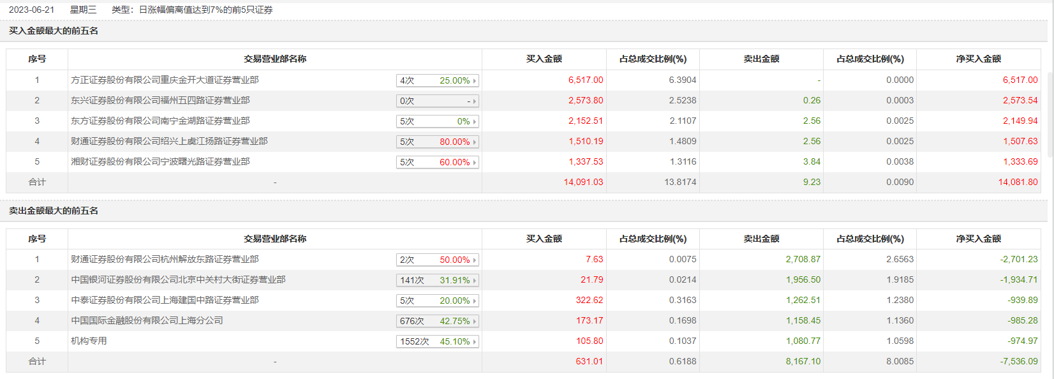Image resolution: width=1054 pixels, height=379 pixels.
Task: Expand the 676次 42.75% stats box
Action: pyautogui.click(x=437, y=321)
